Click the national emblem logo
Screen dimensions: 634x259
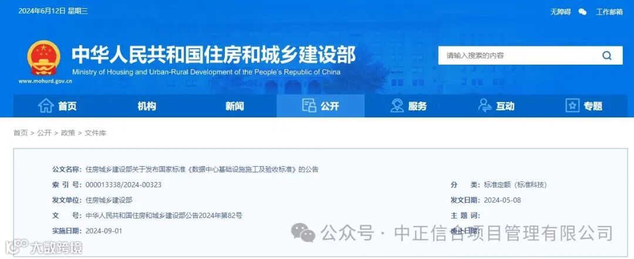click(43, 58)
